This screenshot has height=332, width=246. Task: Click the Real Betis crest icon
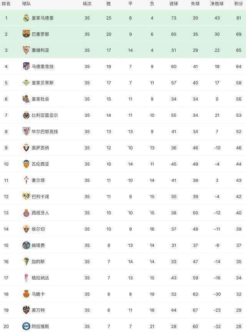[x=26, y=83]
